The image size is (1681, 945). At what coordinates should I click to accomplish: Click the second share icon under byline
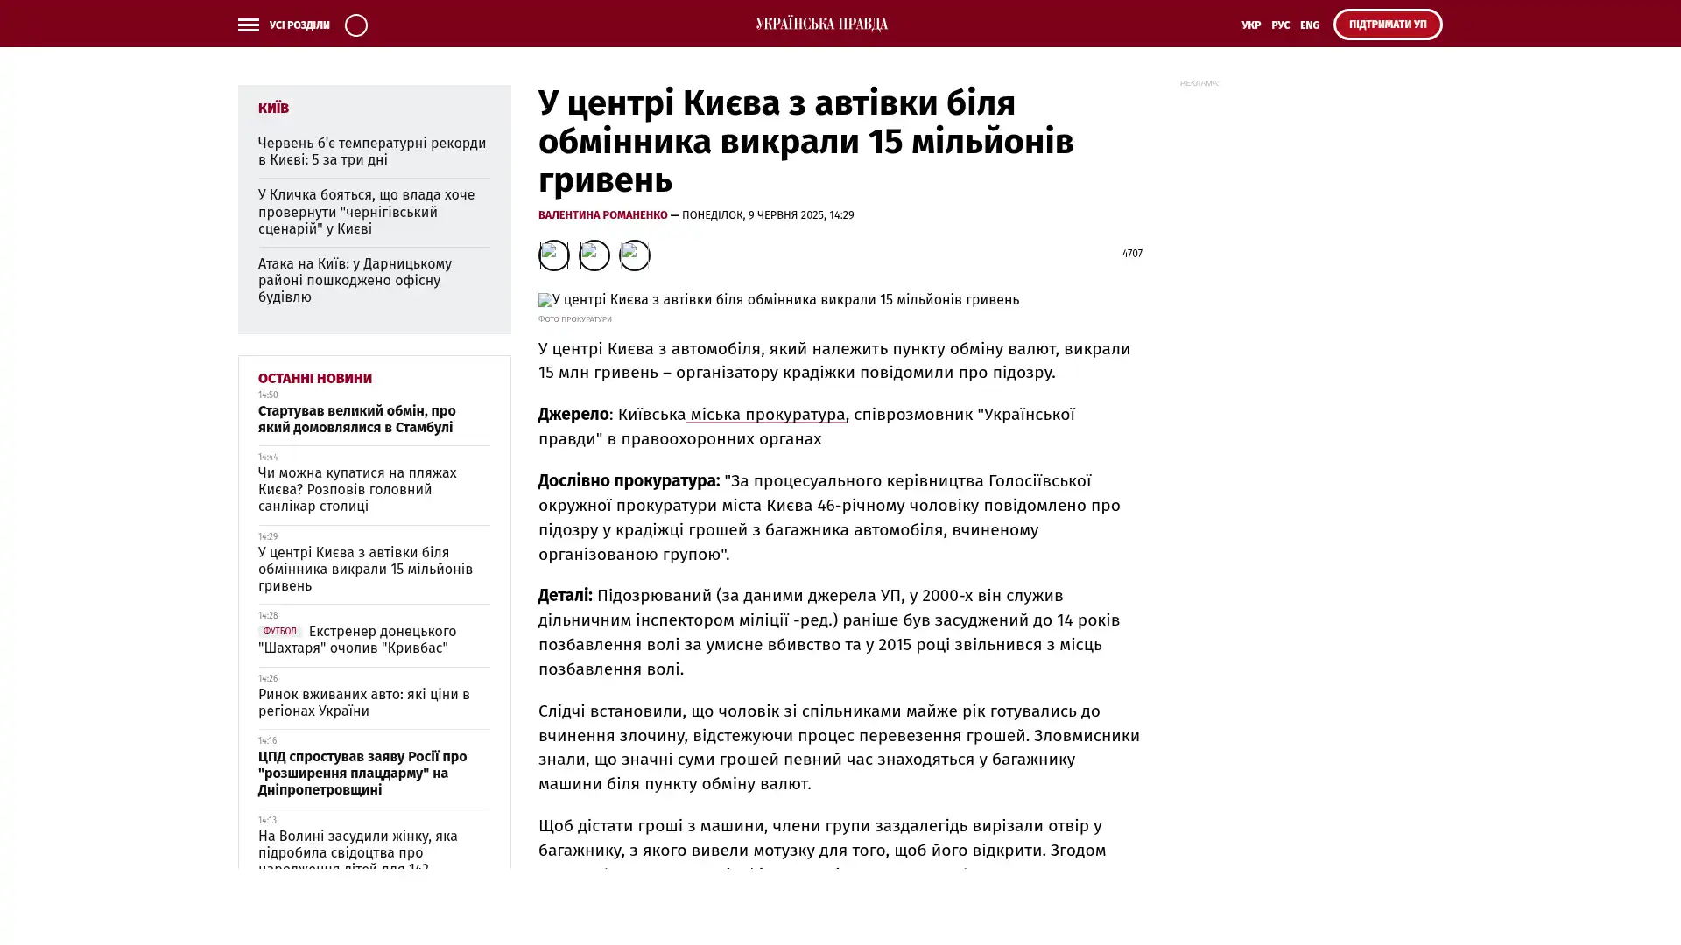594,255
